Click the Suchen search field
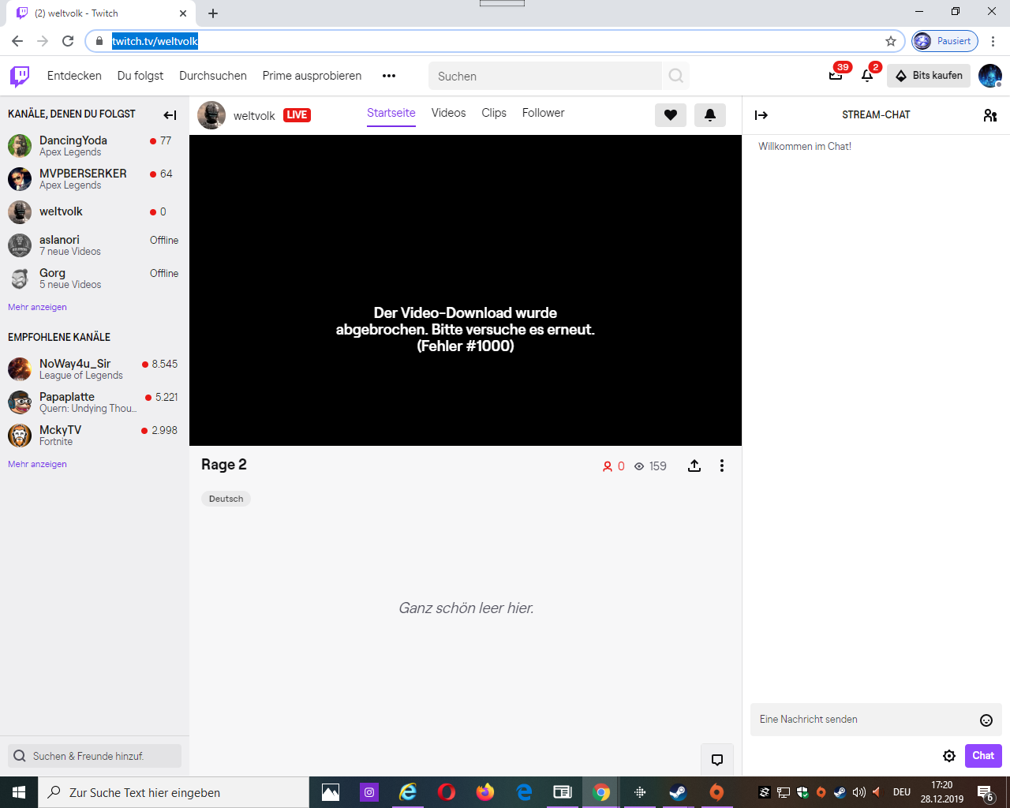Image resolution: width=1010 pixels, height=808 pixels. coord(545,76)
